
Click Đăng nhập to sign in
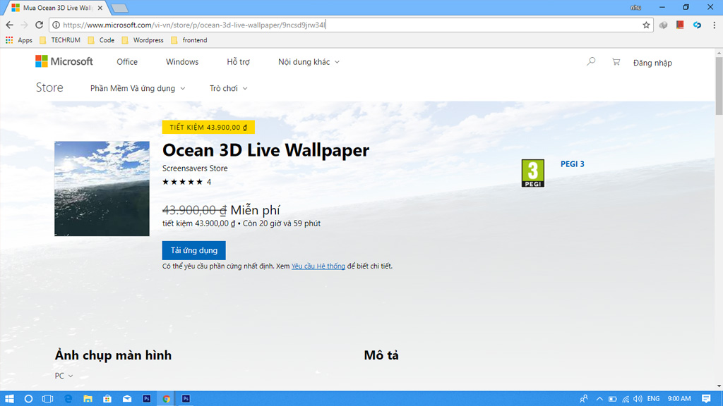(x=652, y=63)
